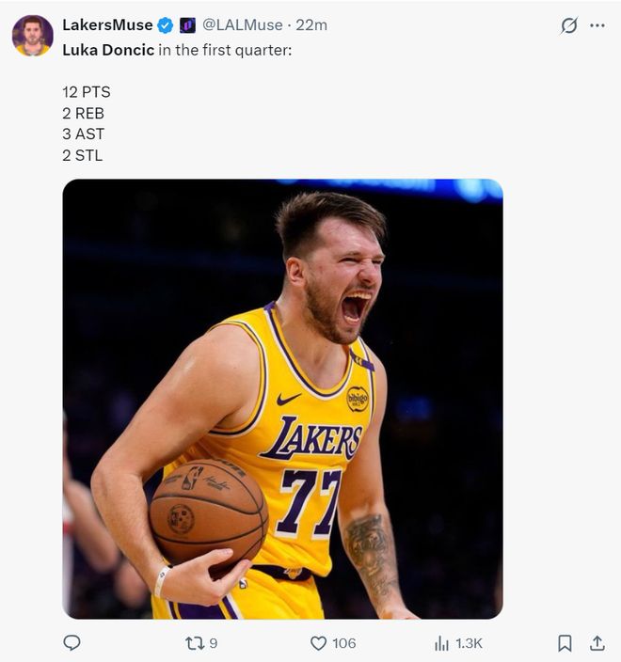The width and height of the screenshot is (621, 662).
Task: Open view analytics bar chart icon
Action: (441, 643)
